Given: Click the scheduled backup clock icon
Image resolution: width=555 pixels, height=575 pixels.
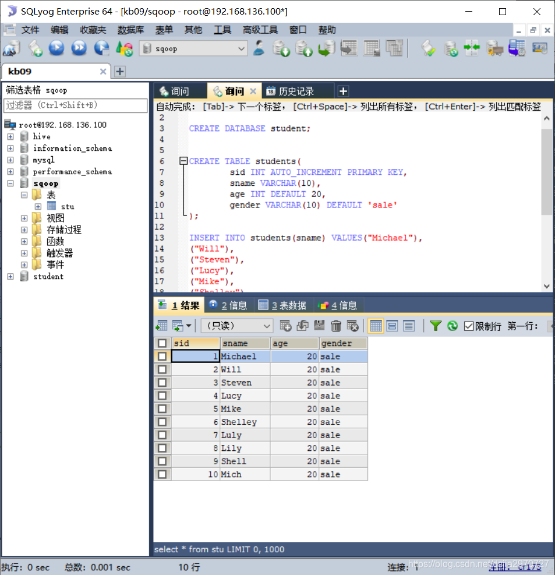Looking at the screenshot, I should pos(517,48).
